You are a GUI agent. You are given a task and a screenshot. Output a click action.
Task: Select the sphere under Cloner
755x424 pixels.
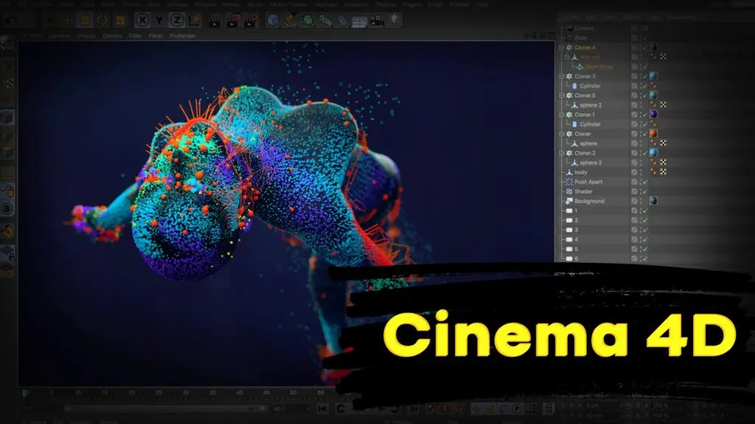point(588,144)
